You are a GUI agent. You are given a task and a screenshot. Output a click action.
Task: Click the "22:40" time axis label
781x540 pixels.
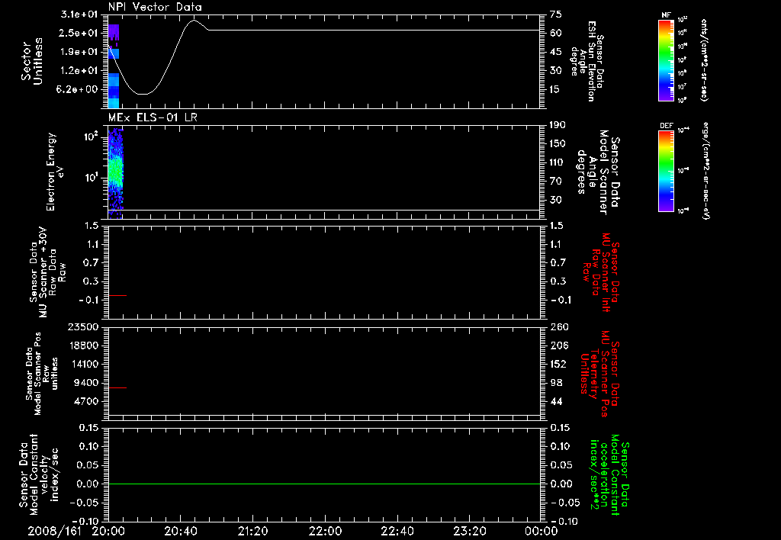tap(397, 531)
